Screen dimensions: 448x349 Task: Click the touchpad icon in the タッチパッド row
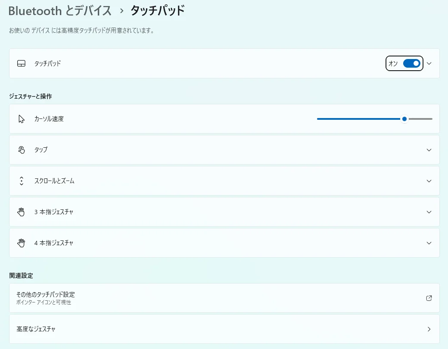coord(22,63)
